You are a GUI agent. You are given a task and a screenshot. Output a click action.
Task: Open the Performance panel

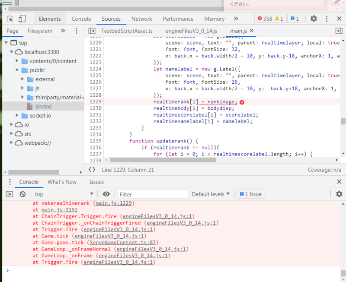pyautogui.click(x=178, y=19)
